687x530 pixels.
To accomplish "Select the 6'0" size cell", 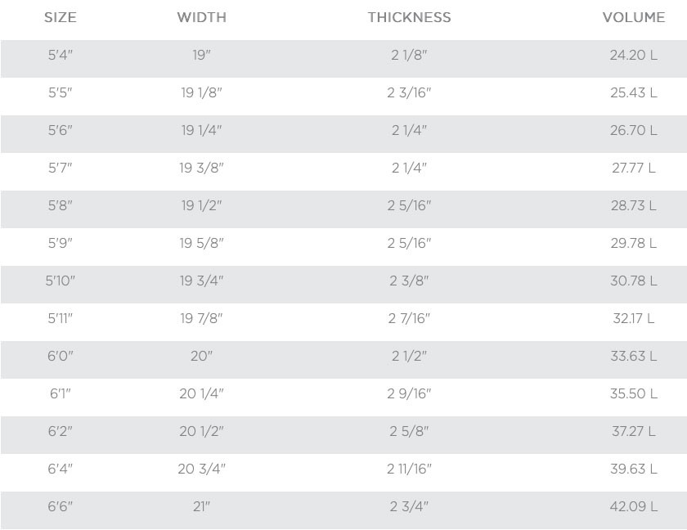I will tap(60, 357).
